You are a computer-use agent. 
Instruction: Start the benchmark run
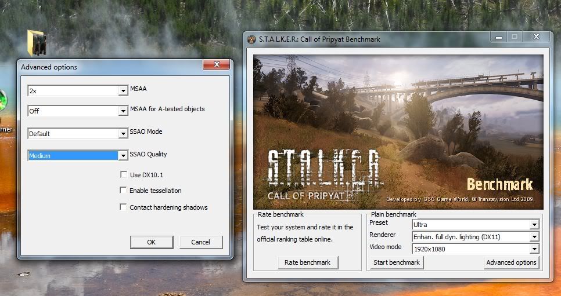[x=397, y=262]
